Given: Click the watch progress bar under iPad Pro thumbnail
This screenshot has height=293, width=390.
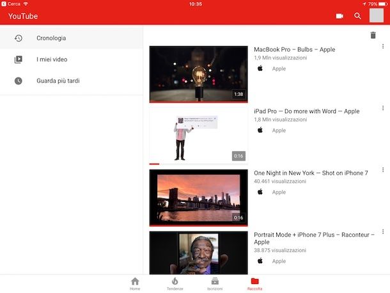Looking at the screenshot, I should (198, 164).
